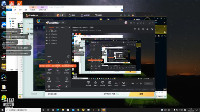Open 辅助设置 in WeGame launcher

point(52,94)
